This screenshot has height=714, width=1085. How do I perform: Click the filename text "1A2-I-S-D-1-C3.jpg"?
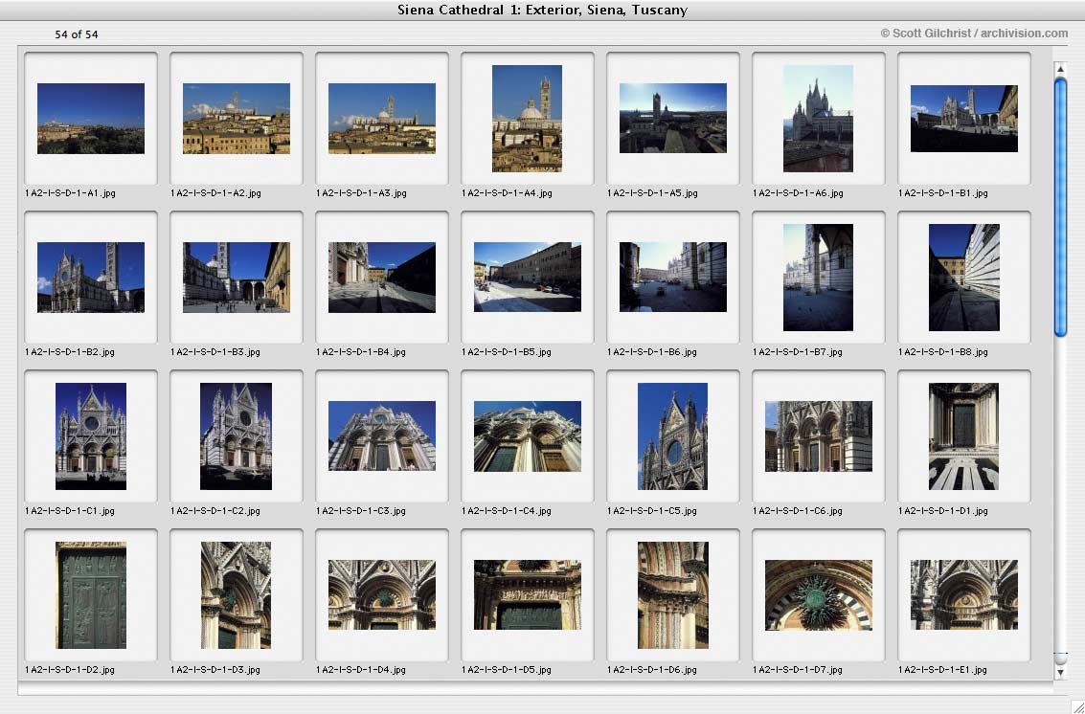(361, 511)
